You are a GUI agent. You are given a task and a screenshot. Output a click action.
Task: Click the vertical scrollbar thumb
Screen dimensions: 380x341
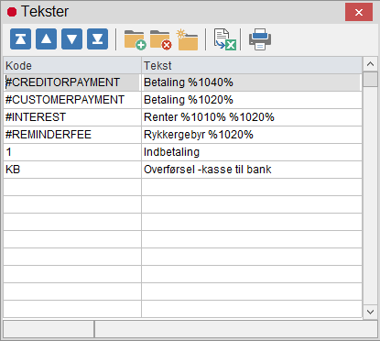tap(371, 80)
